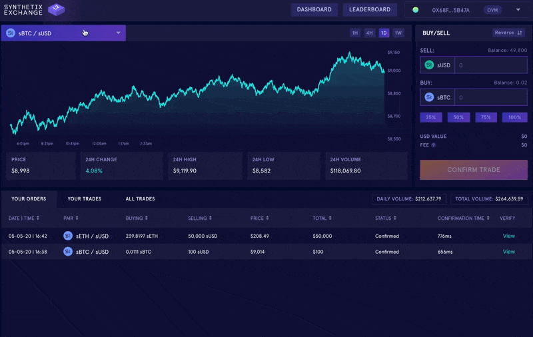Click the buy Balance: 0.02 label
Screen dimensions: 533x337
[x=510, y=83]
